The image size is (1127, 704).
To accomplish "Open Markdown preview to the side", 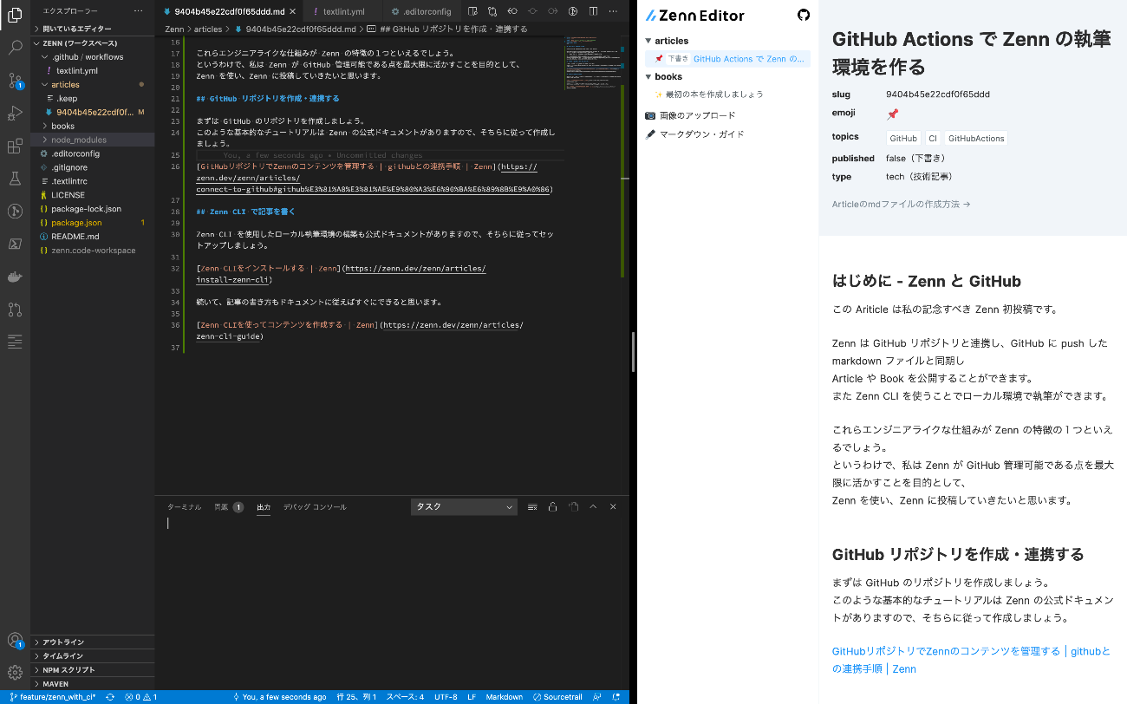I will tap(472, 11).
